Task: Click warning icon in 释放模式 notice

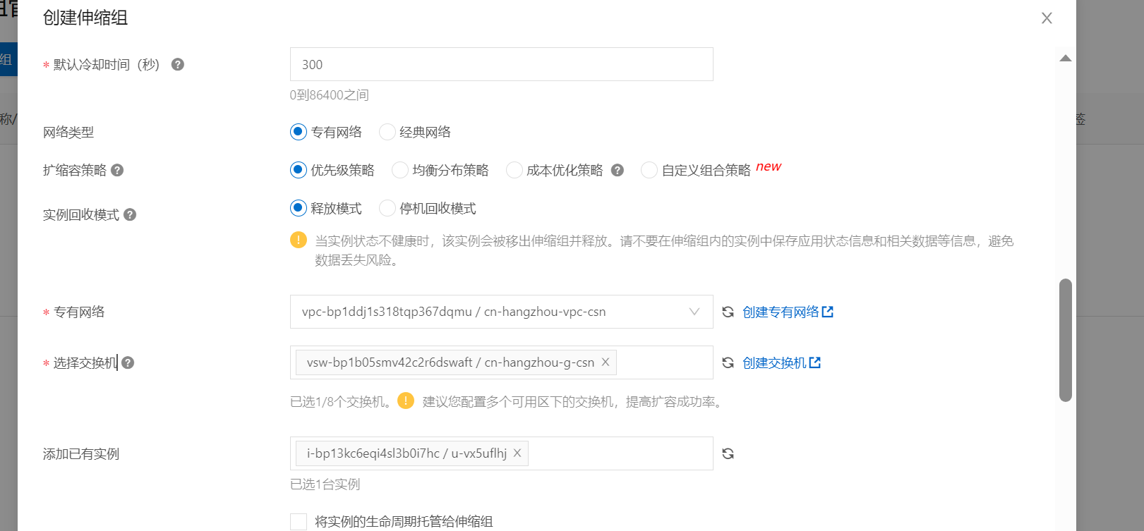Action: pos(299,240)
